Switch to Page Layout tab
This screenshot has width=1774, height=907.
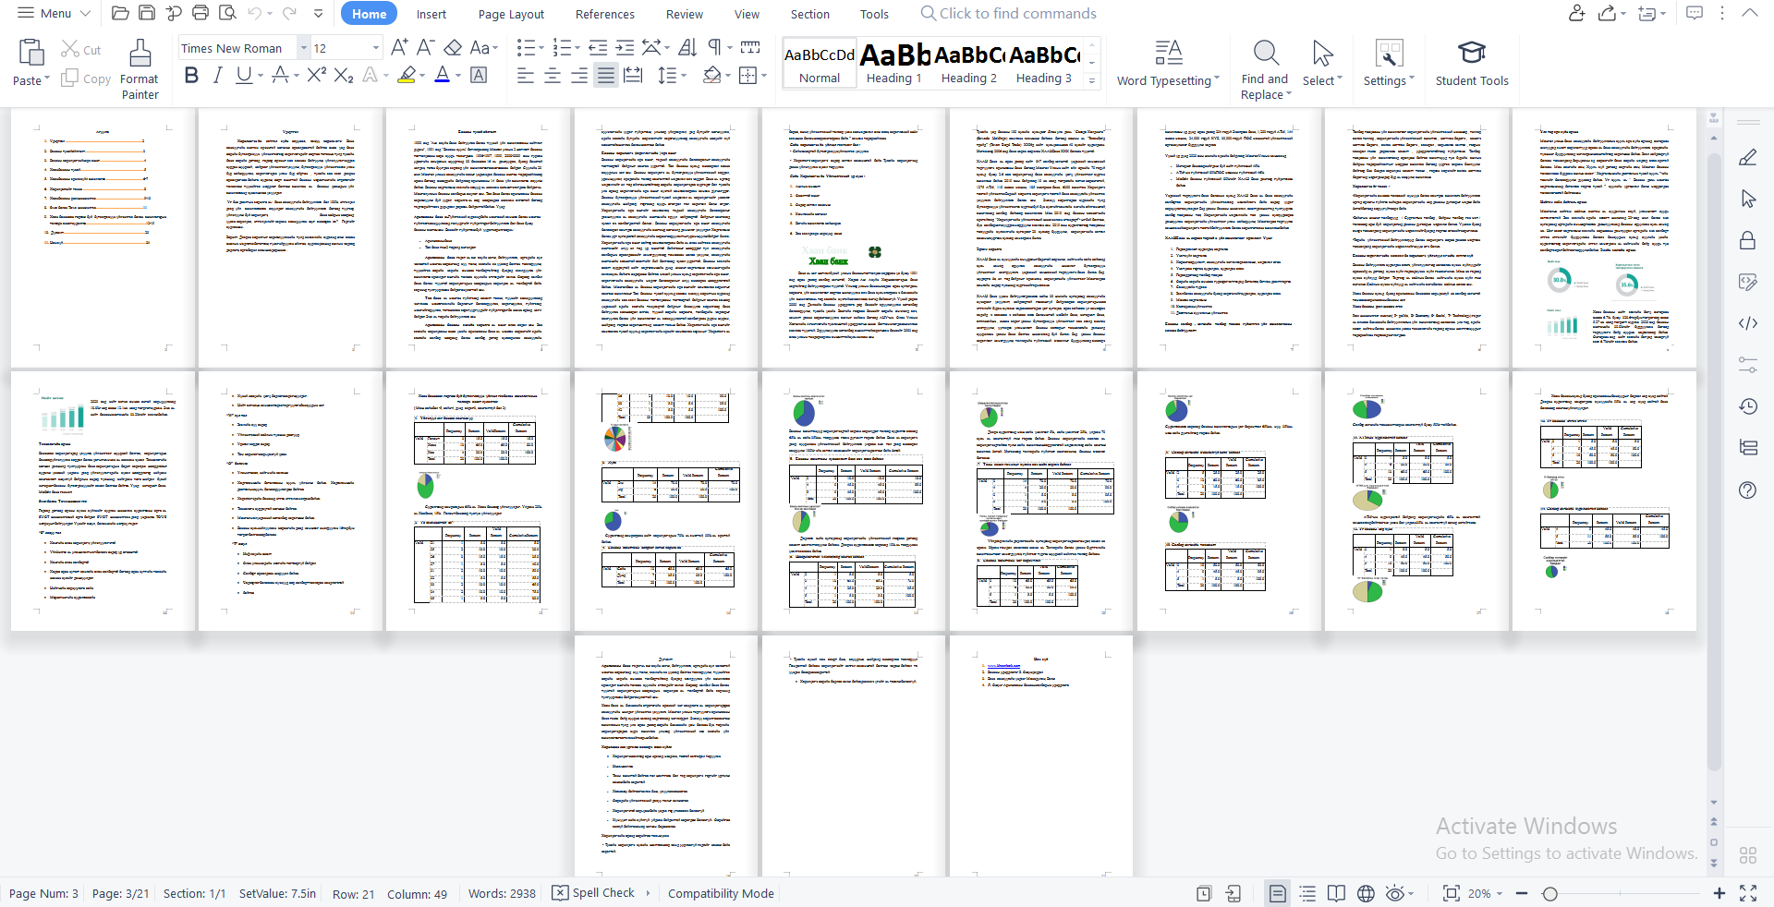(511, 14)
